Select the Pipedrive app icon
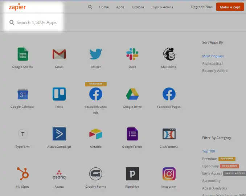The width and height of the screenshot is (246, 196). click(x=132, y=174)
